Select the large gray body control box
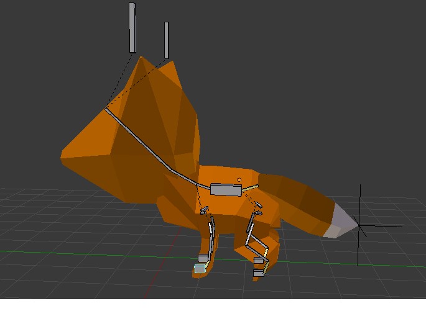Screen dimensions: 426x324 (225, 190)
